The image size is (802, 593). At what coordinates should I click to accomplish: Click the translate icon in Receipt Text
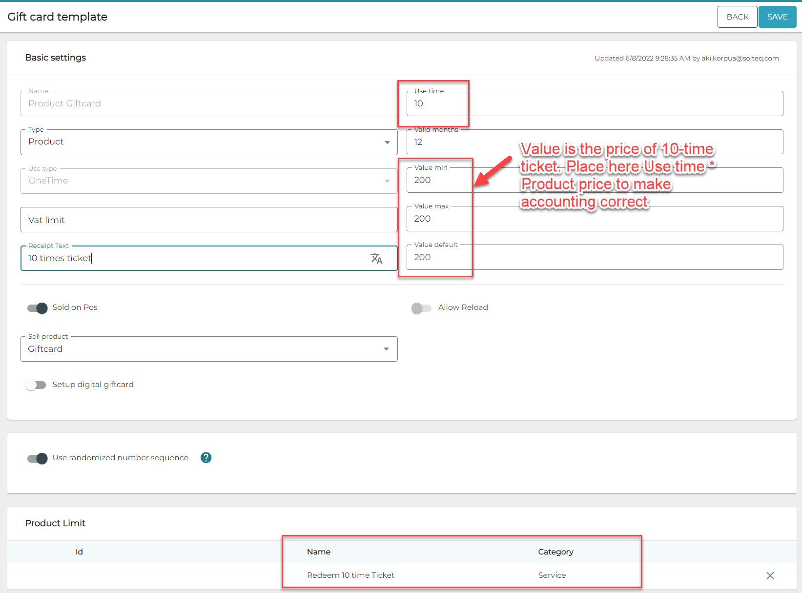pos(376,258)
